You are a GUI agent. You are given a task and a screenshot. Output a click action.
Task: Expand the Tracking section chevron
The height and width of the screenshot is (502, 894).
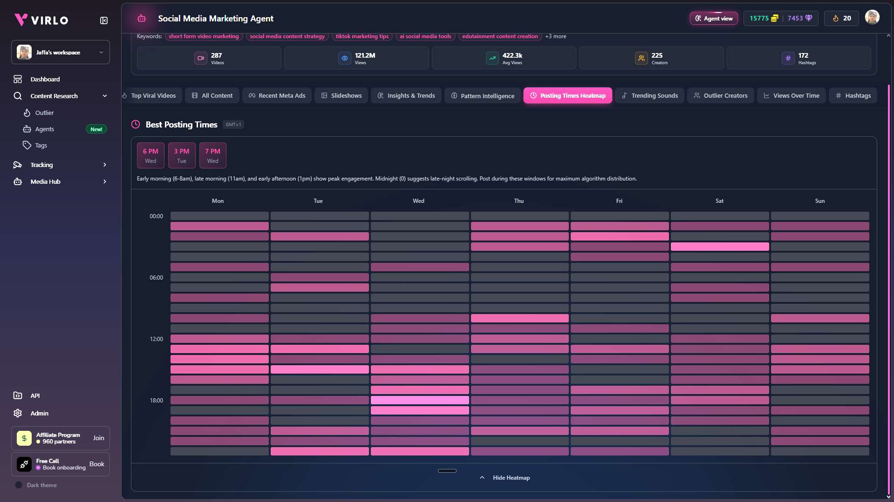(x=105, y=165)
